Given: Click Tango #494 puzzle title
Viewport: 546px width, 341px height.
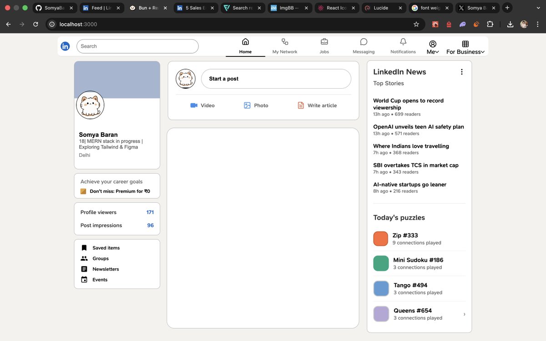Looking at the screenshot, I should [x=410, y=285].
